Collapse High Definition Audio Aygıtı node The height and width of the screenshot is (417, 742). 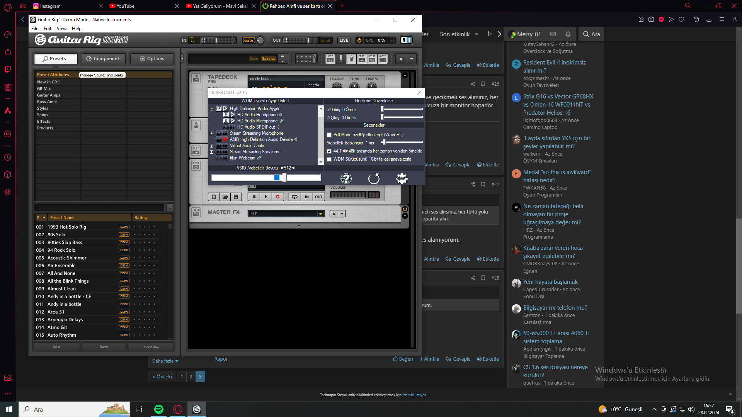click(x=211, y=108)
